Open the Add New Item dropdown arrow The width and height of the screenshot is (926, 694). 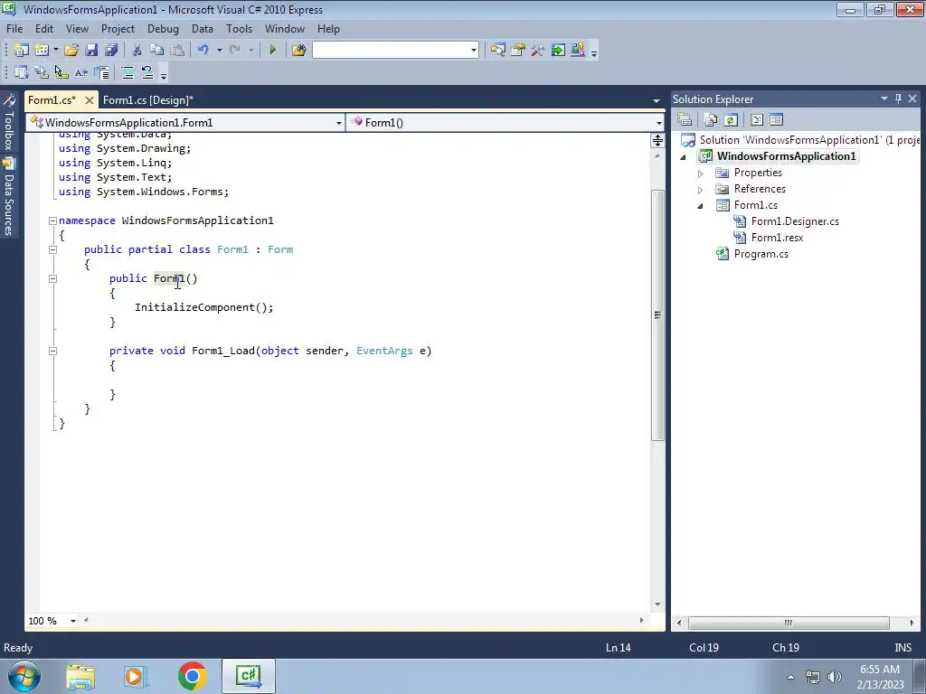tap(55, 51)
